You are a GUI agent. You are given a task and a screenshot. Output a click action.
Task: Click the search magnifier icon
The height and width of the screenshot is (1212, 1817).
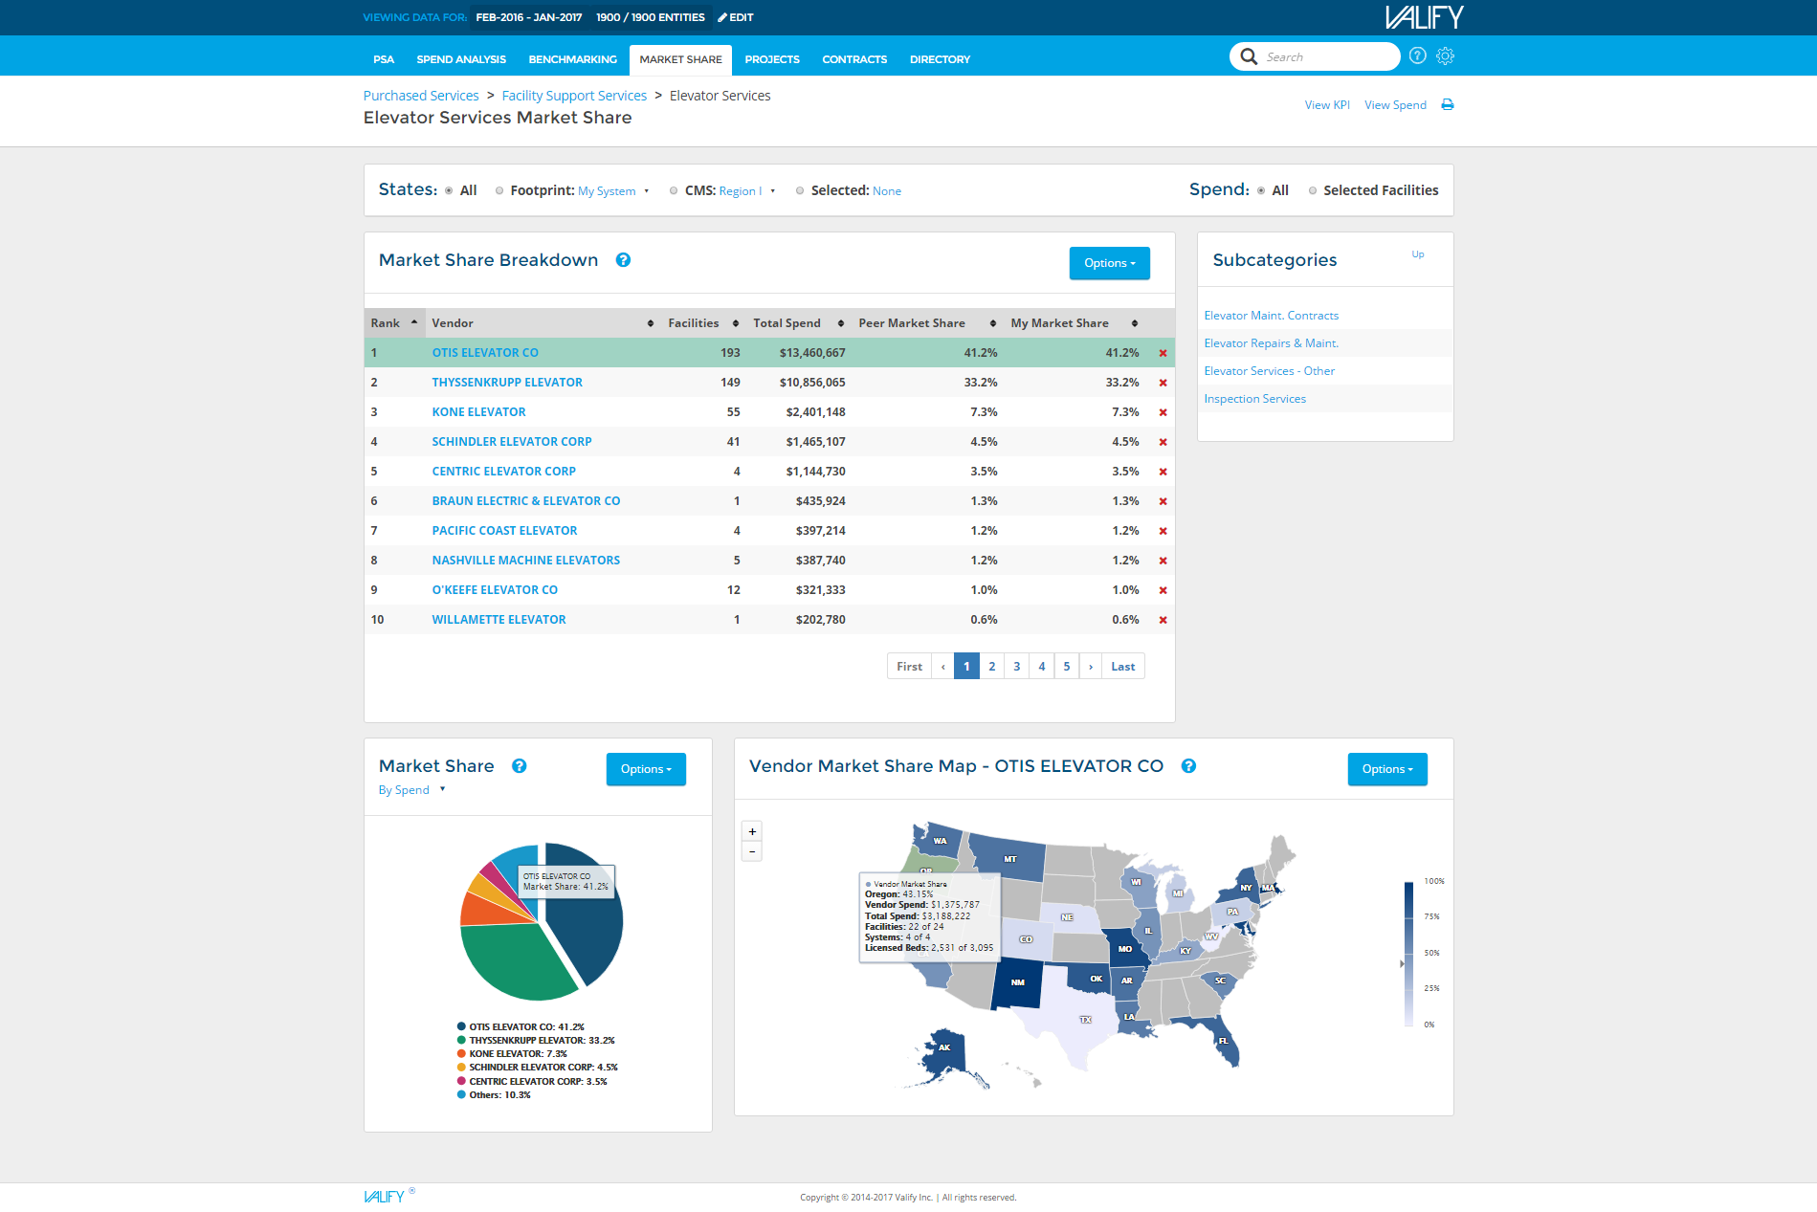click(x=1249, y=56)
